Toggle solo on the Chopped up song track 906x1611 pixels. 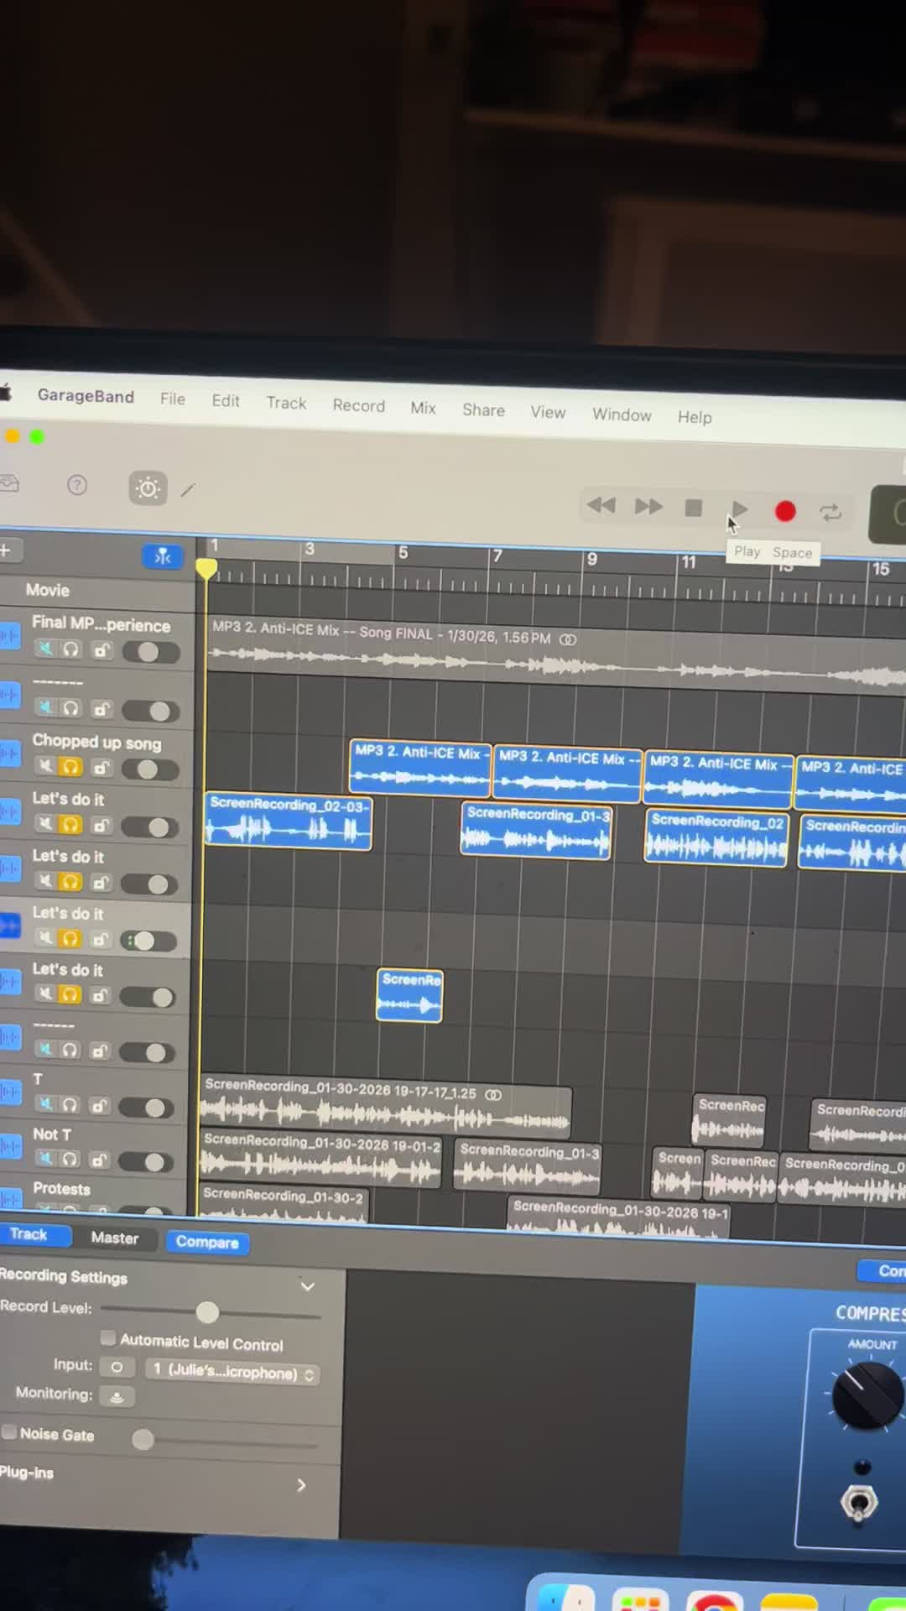(x=71, y=766)
